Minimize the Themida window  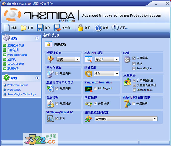point(156,4)
